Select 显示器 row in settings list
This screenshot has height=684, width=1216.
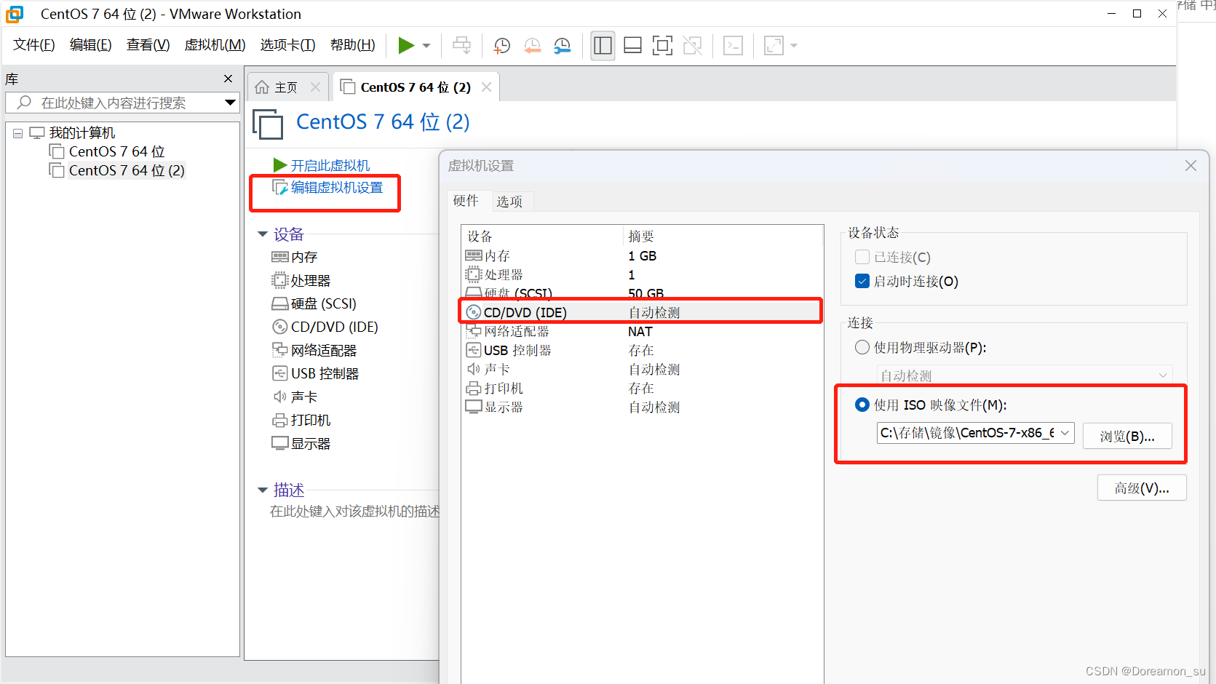click(642, 407)
